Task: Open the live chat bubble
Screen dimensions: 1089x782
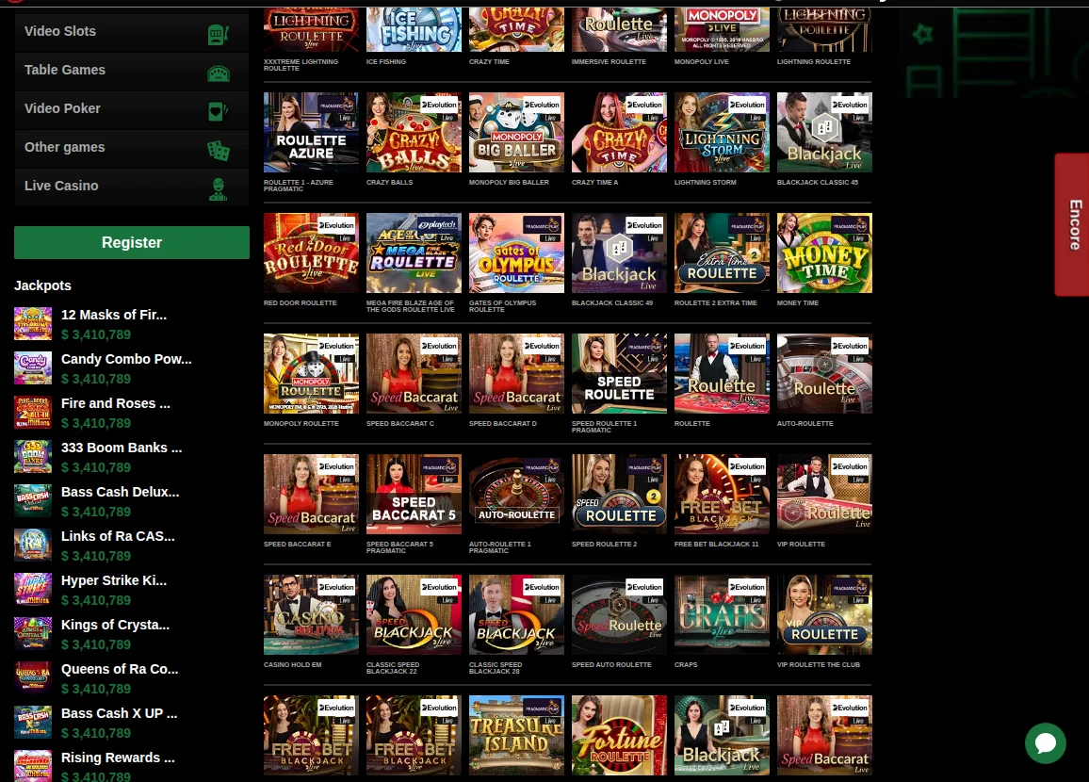Action: point(1046,743)
